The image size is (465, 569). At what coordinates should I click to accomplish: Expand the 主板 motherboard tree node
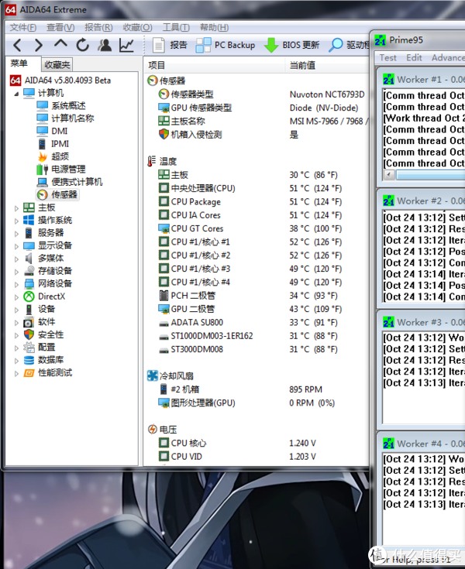point(17,207)
